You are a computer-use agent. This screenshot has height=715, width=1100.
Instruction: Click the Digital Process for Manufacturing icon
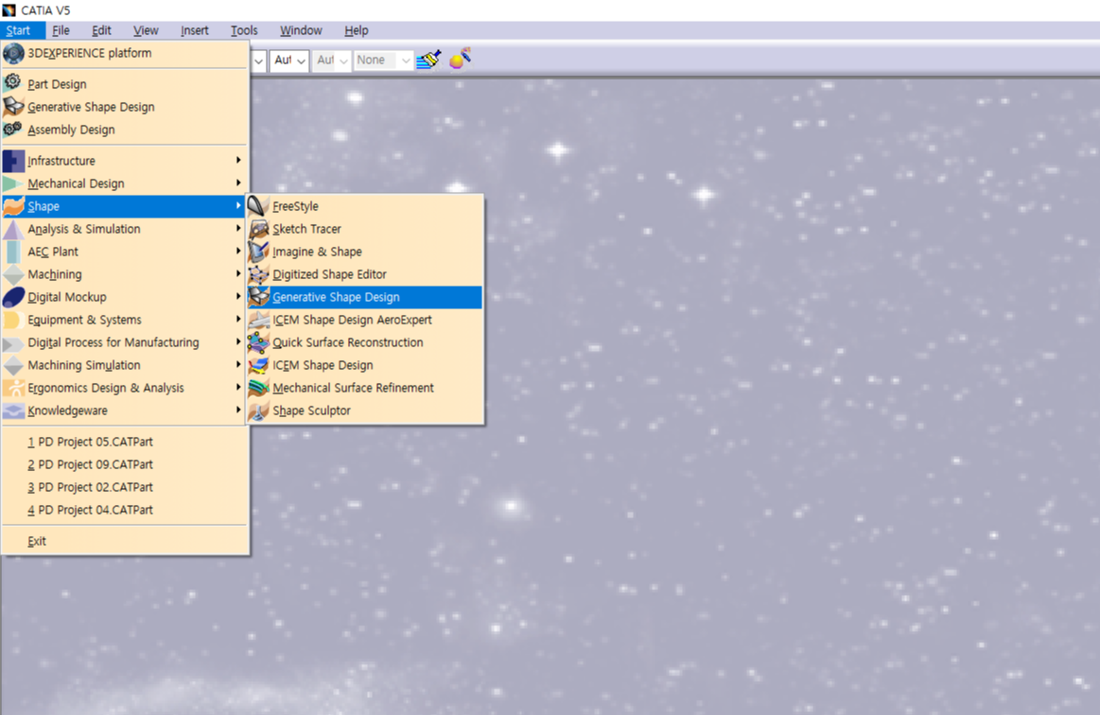[13, 343]
